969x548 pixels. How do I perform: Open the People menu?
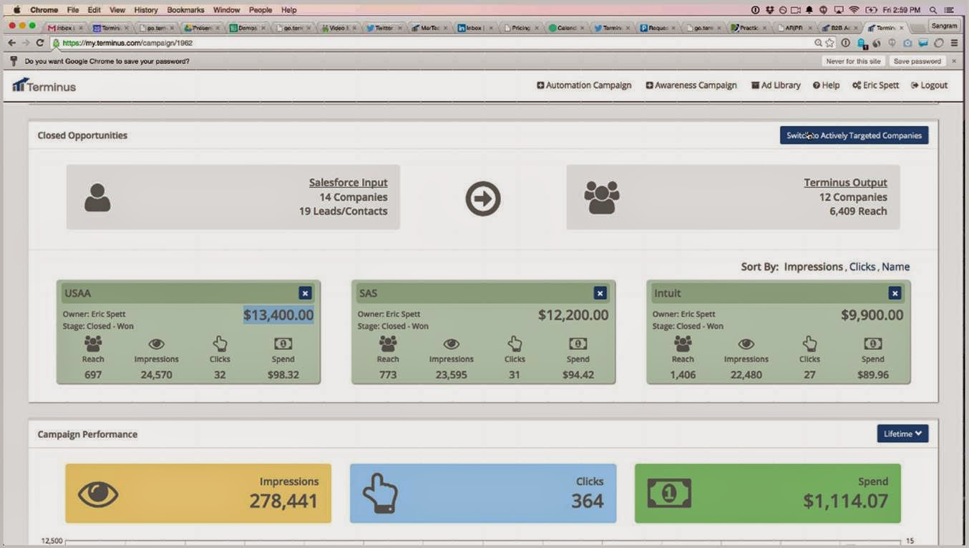pyautogui.click(x=260, y=10)
